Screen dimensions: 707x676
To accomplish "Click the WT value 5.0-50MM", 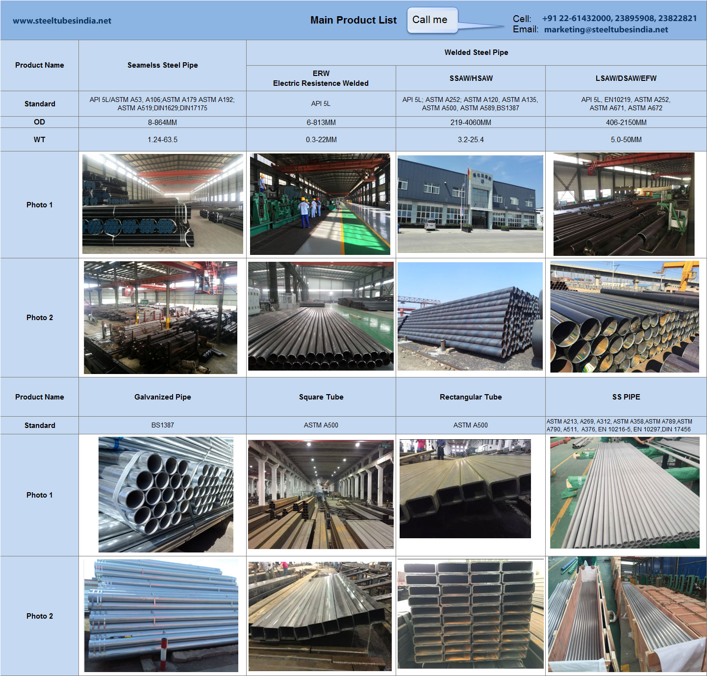I will tap(626, 140).
